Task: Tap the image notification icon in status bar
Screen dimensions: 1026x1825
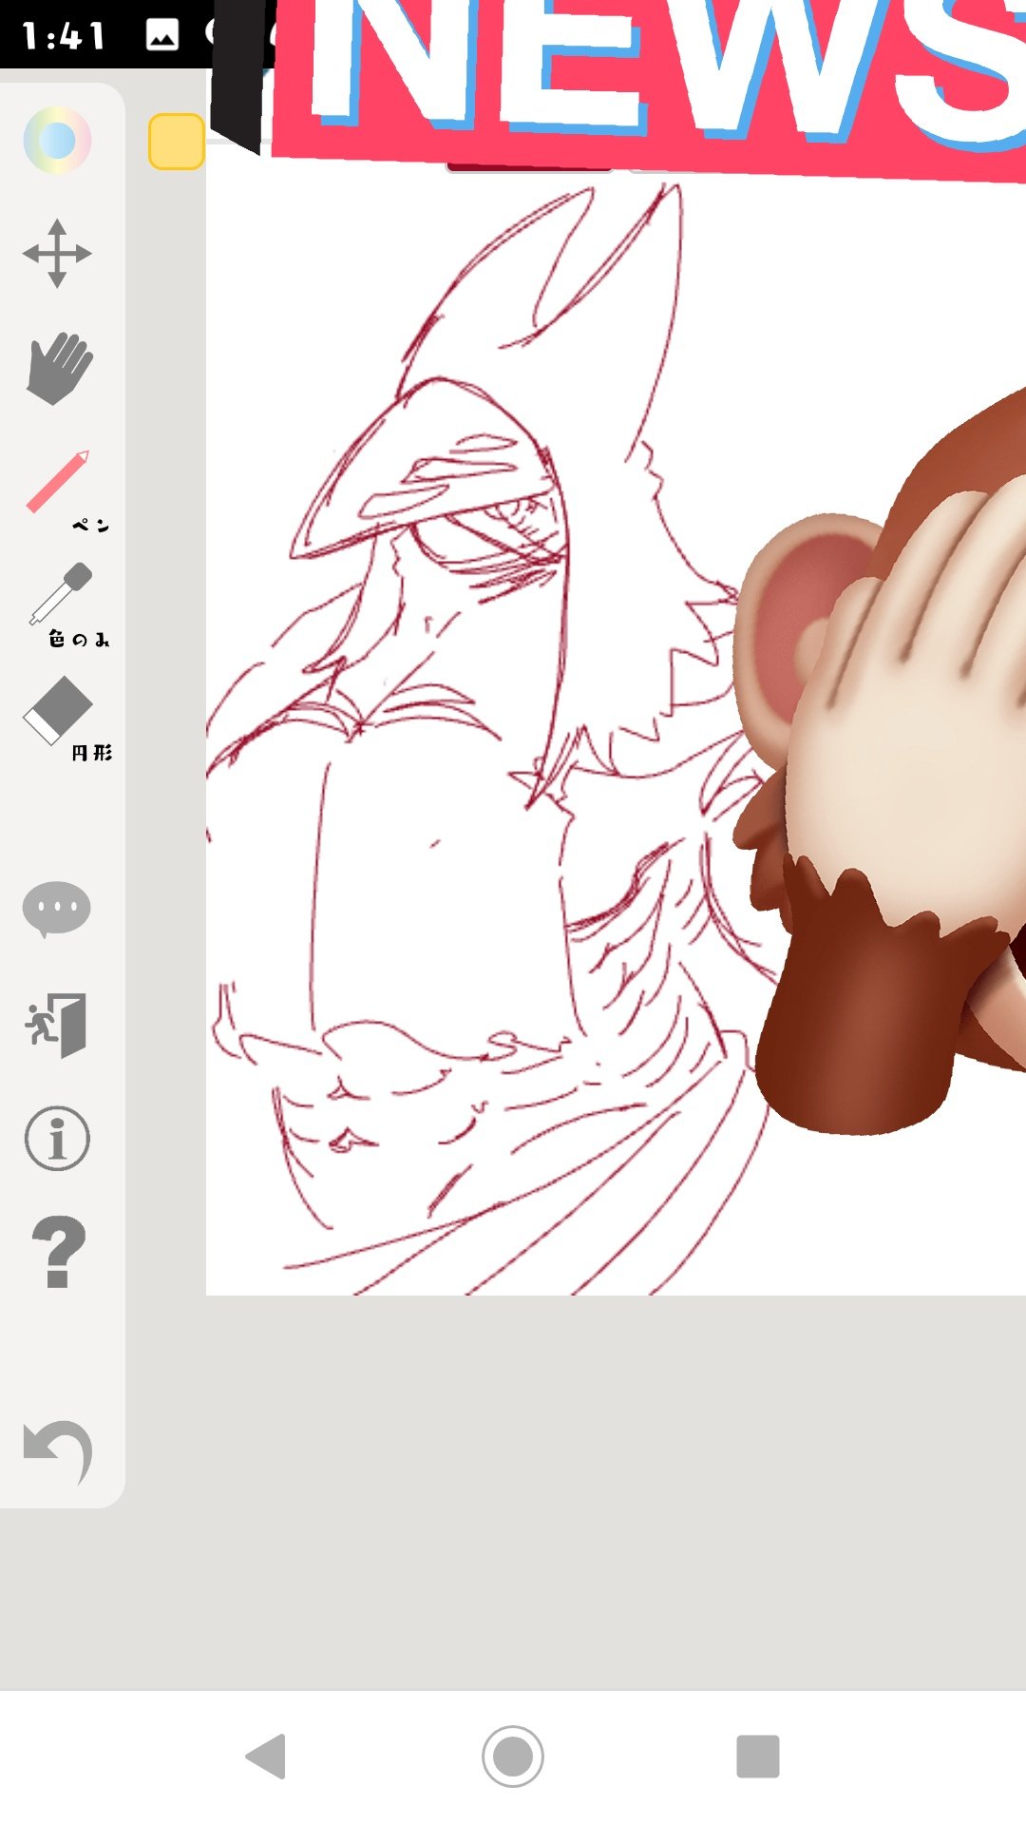Action: (x=162, y=35)
